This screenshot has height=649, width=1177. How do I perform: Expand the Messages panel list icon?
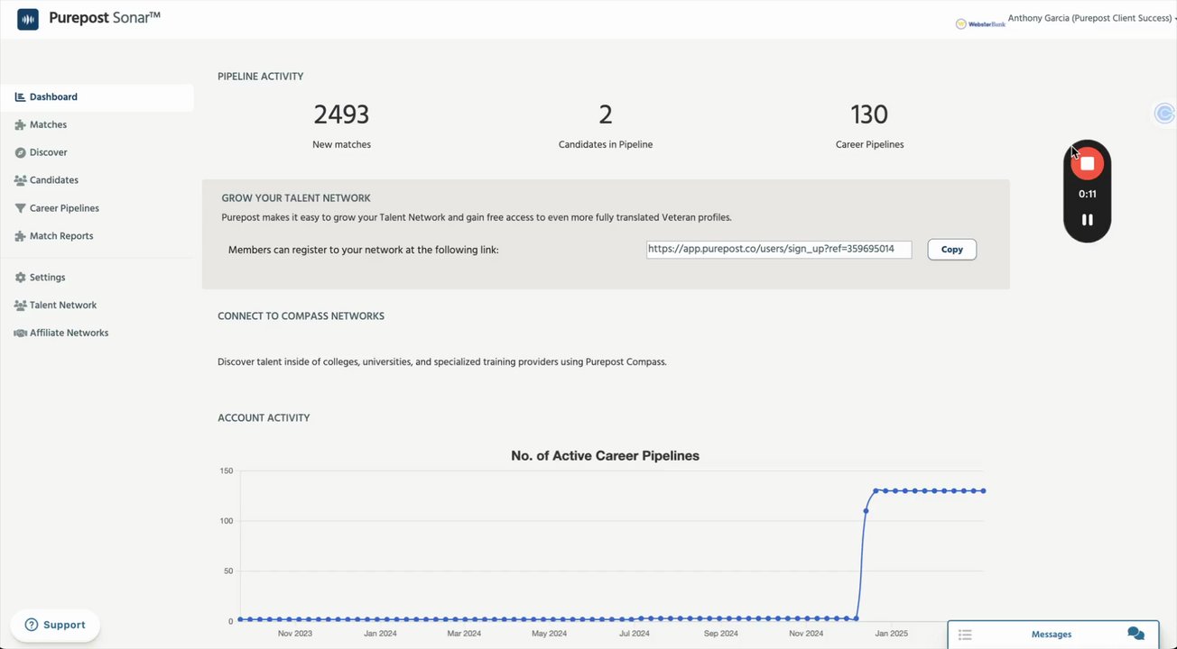[965, 635]
